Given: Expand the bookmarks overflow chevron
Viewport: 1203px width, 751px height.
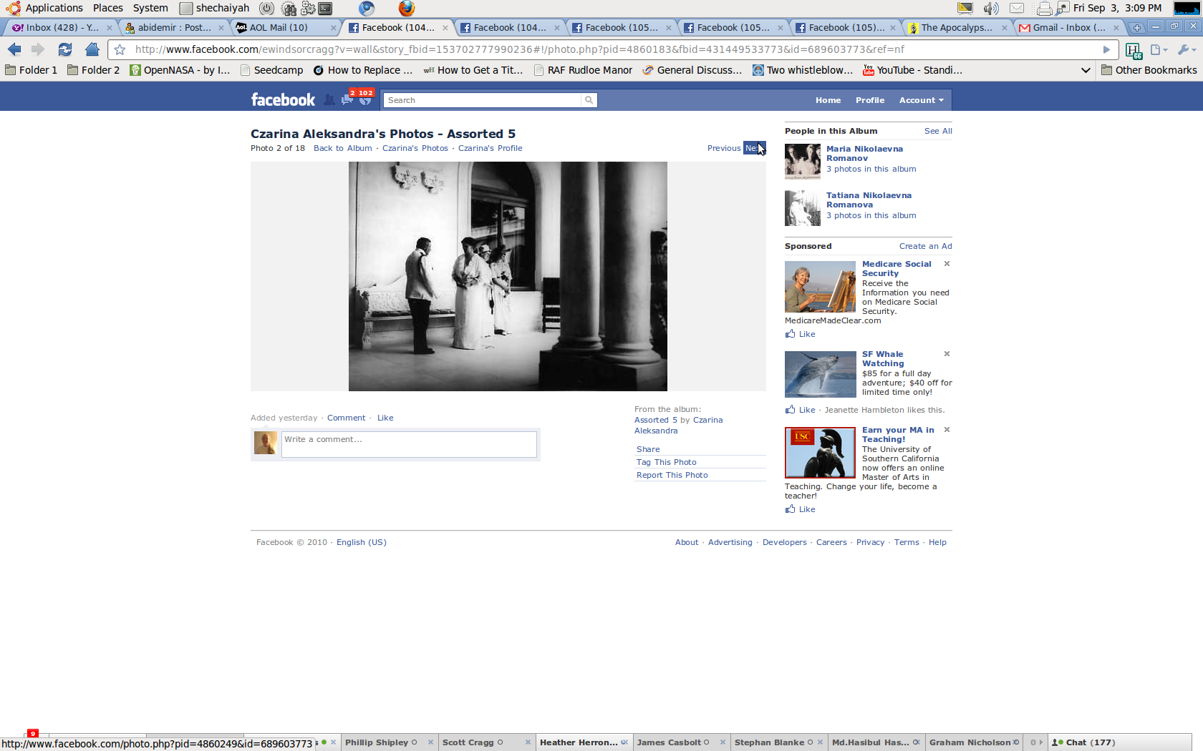Looking at the screenshot, I should 1086,70.
